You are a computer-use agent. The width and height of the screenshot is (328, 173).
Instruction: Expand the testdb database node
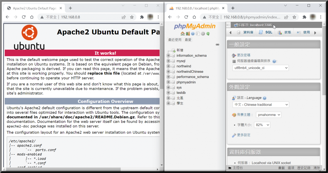[168, 93]
